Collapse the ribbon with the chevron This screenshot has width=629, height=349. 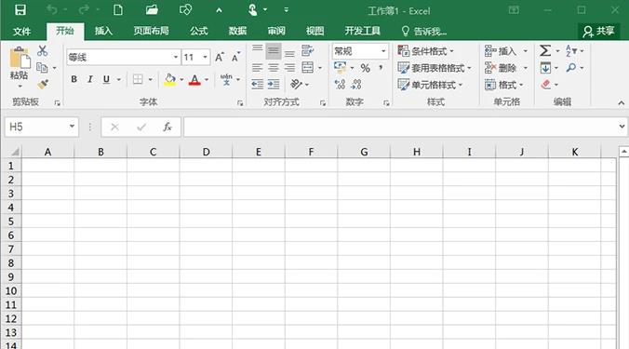click(x=621, y=103)
